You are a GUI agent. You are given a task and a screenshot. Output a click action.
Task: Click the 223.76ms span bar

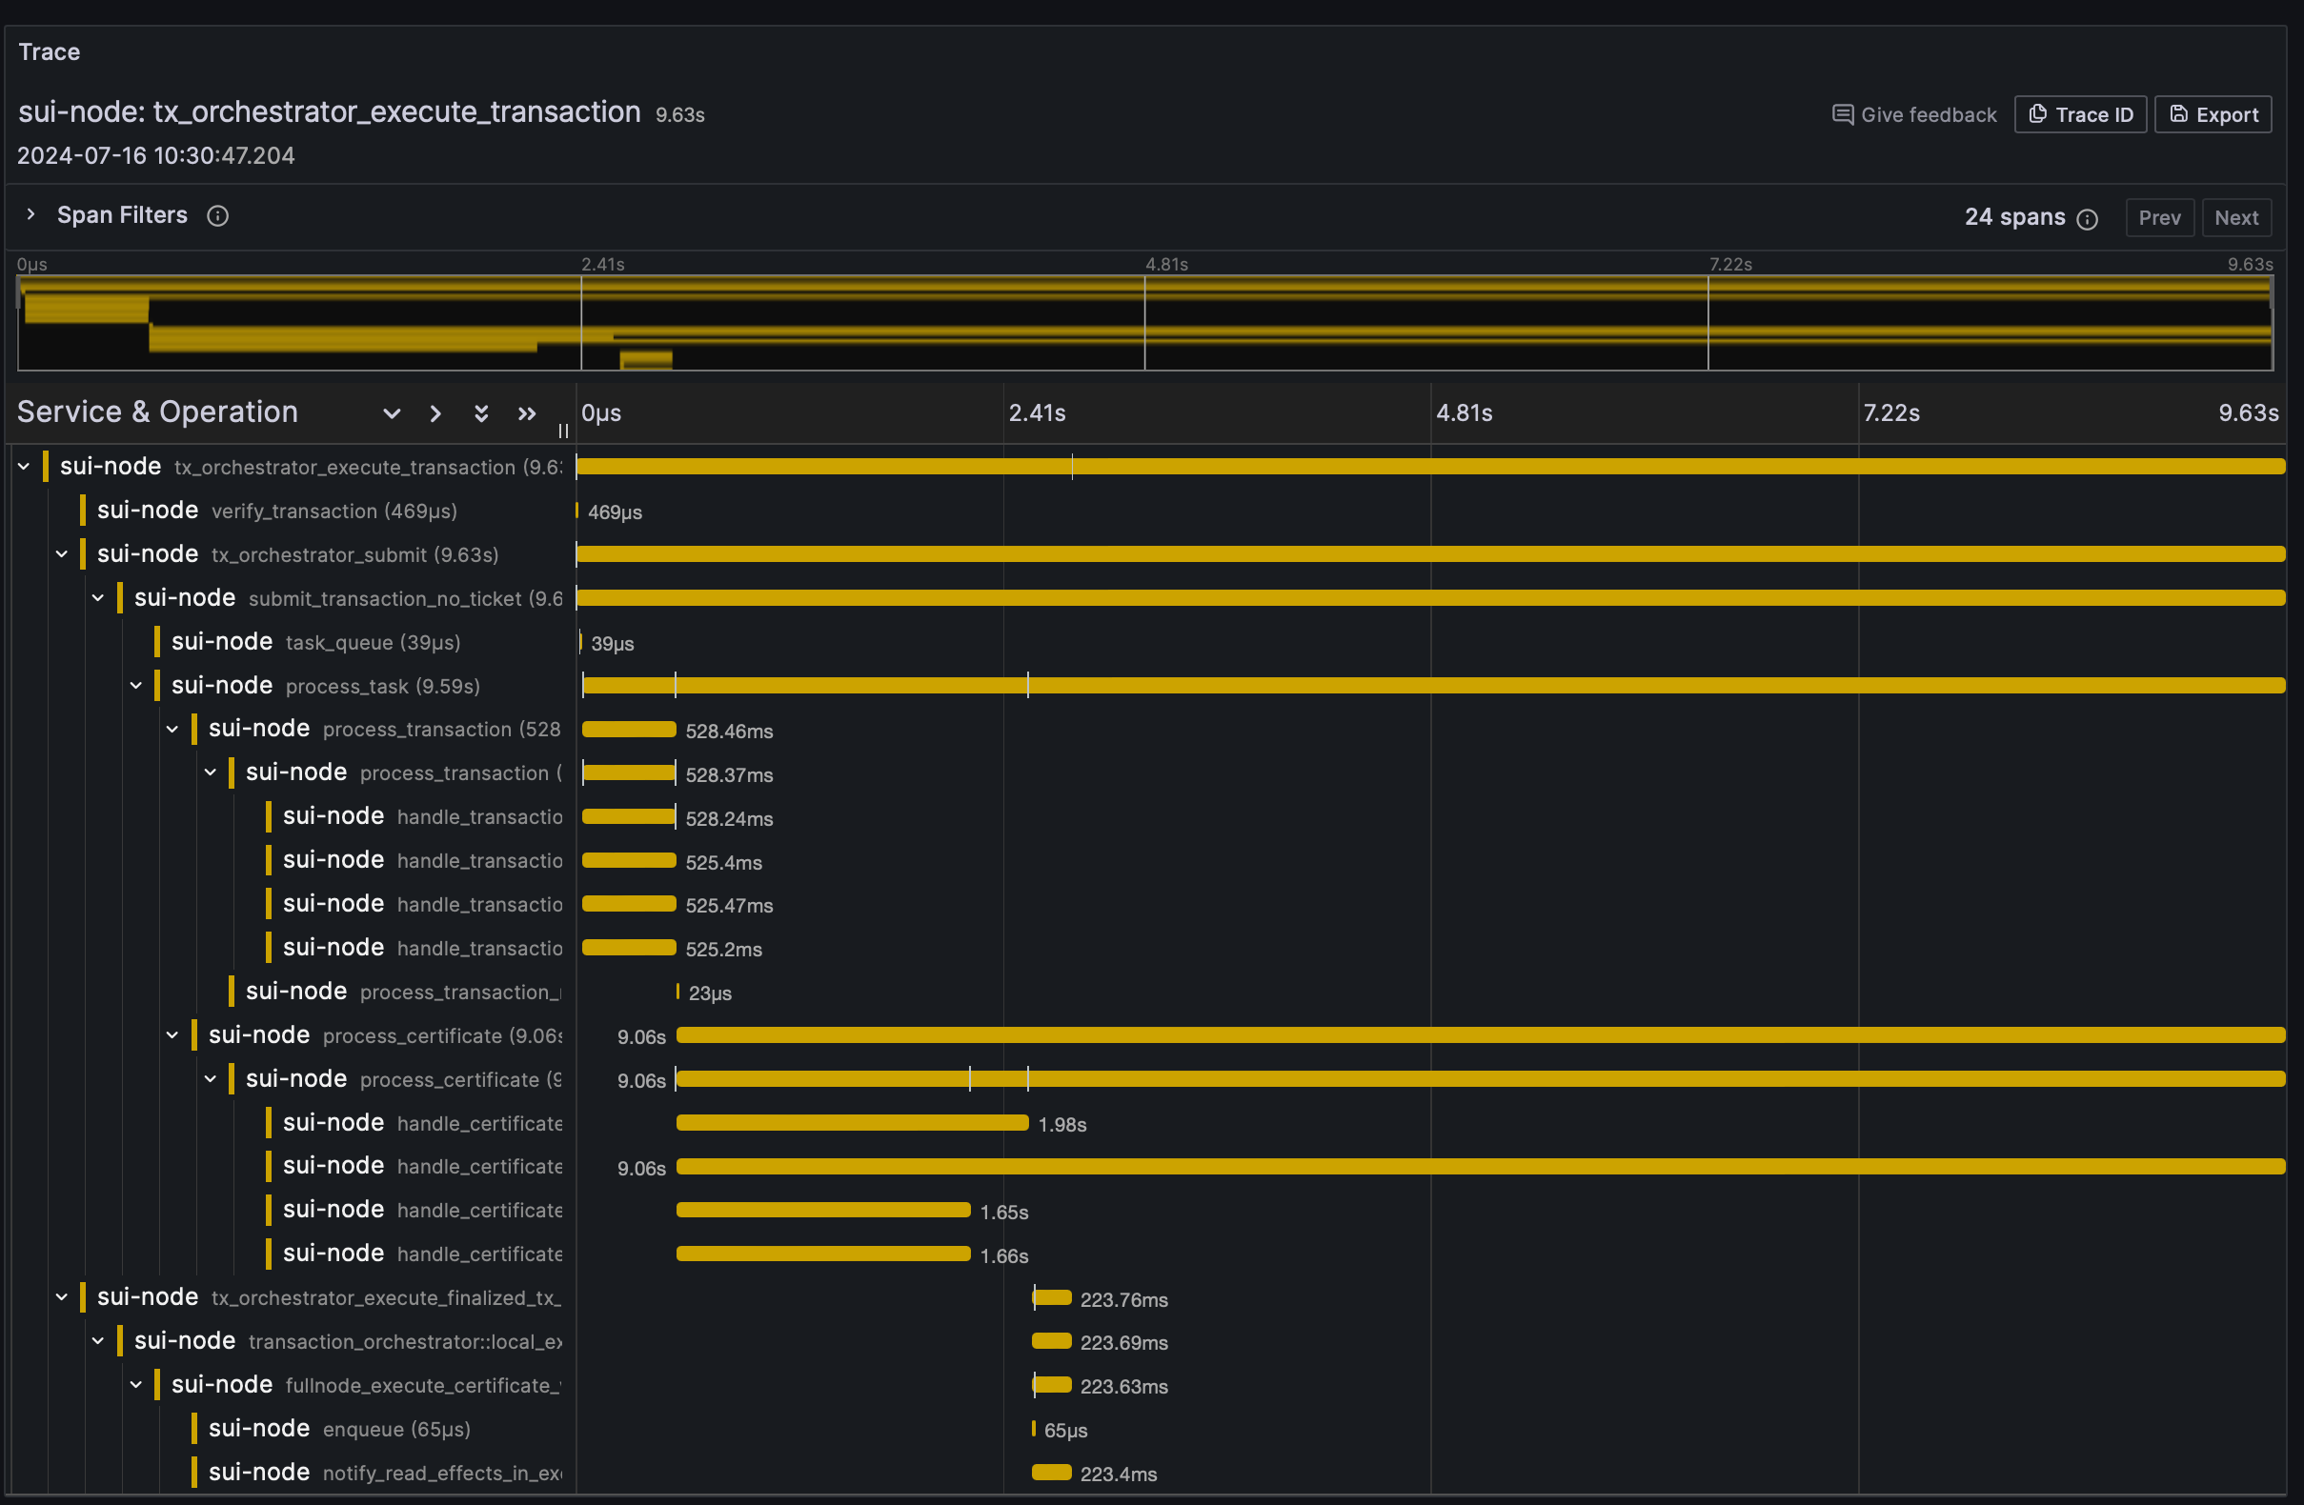pyautogui.click(x=1052, y=1298)
